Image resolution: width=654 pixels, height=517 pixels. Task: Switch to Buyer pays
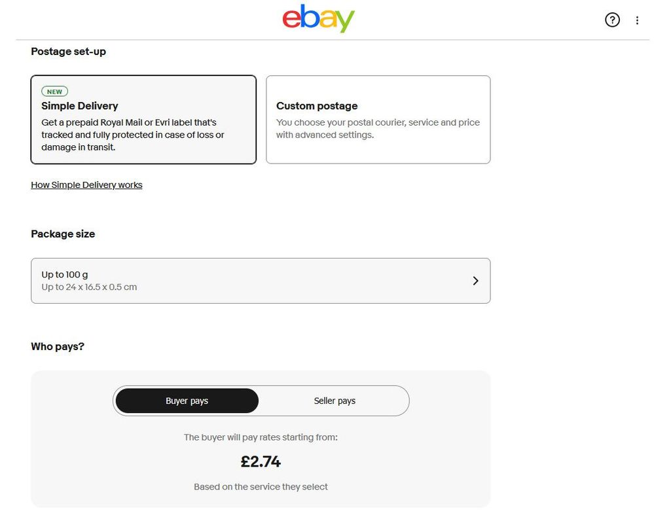[187, 401]
